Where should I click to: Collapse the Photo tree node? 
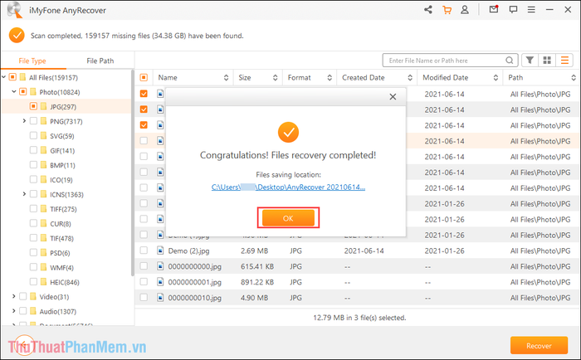pyautogui.click(x=14, y=91)
